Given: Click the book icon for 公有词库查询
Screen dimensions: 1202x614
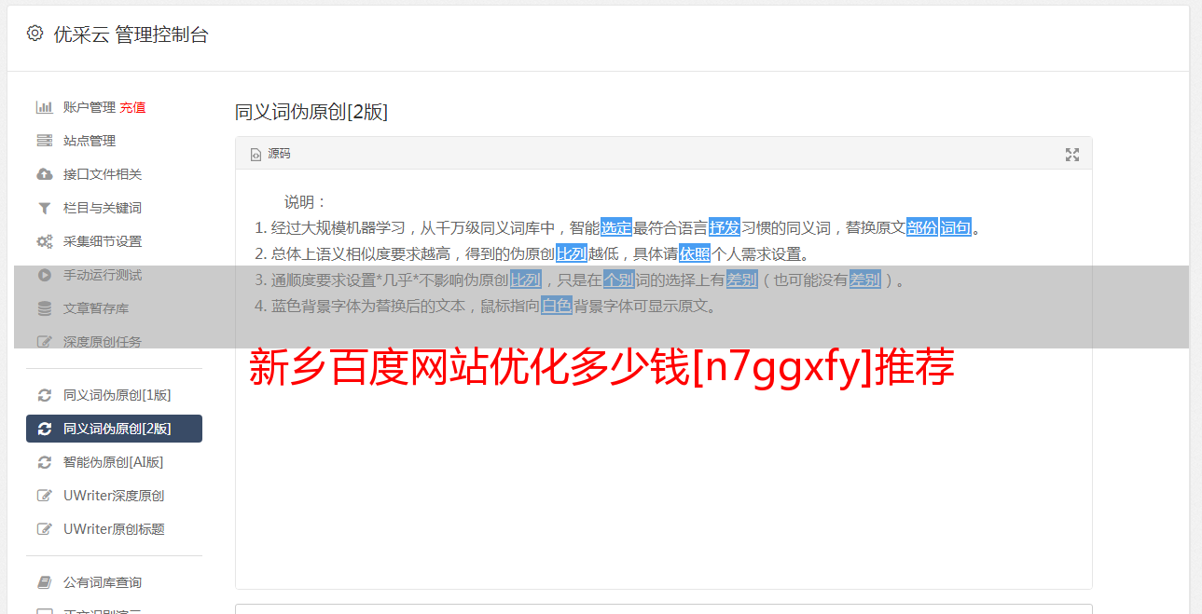Looking at the screenshot, I should coord(44,582).
